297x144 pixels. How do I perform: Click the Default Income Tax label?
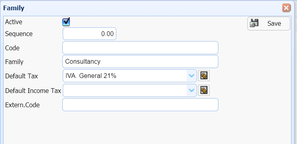(x=33, y=91)
